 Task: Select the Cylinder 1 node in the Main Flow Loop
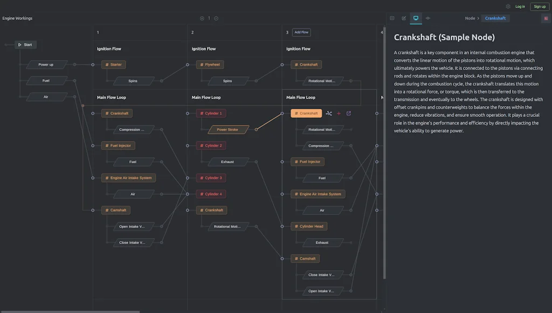[x=211, y=113]
